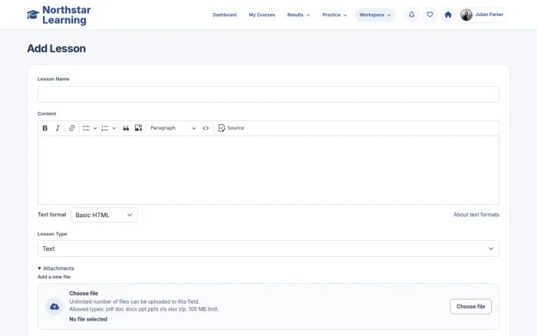Apply italic formatting in the Content toolbar

[x=58, y=128]
